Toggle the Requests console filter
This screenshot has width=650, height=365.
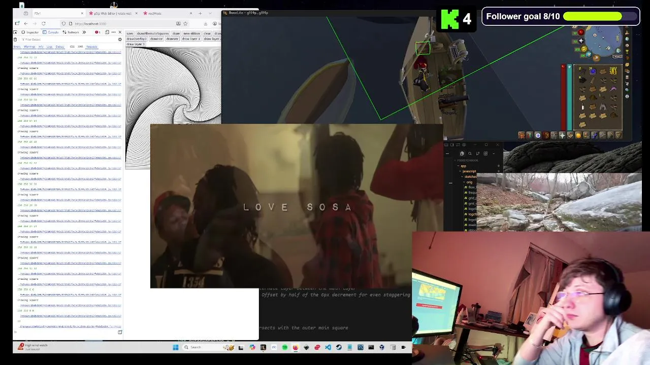[x=92, y=47]
